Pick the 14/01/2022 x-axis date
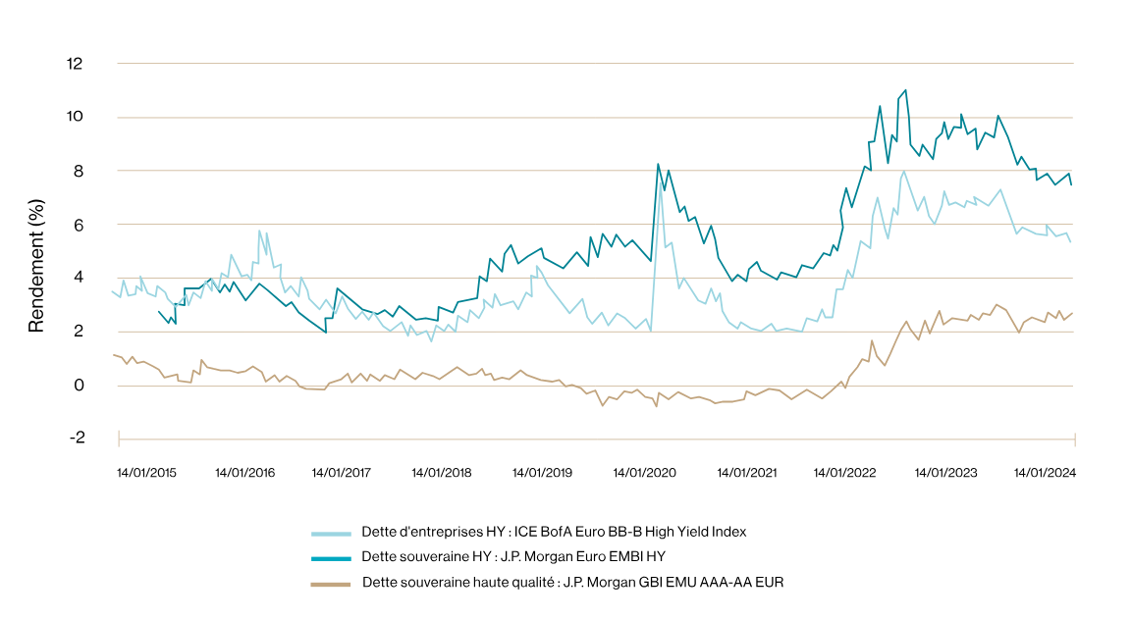 coord(845,473)
